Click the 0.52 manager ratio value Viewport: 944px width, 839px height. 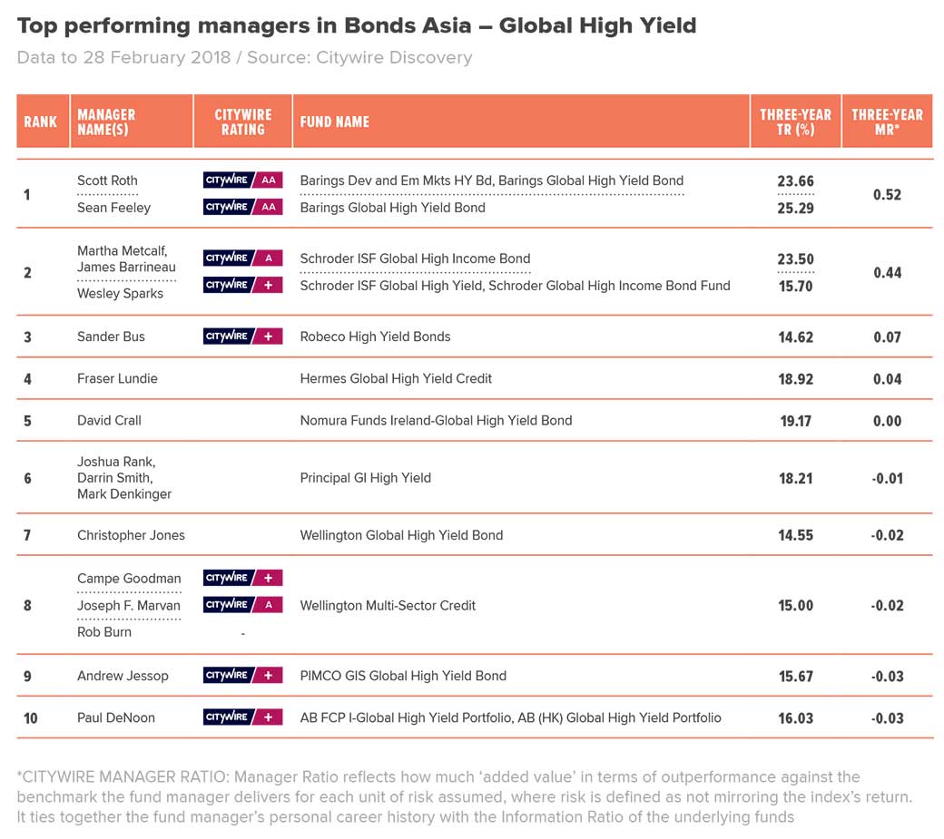coord(887,194)
